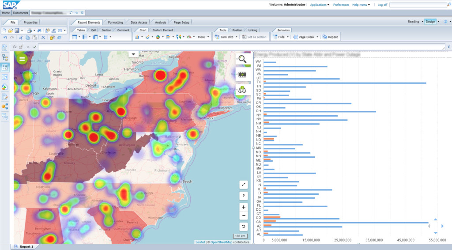Insert a column bar chart

137,37
